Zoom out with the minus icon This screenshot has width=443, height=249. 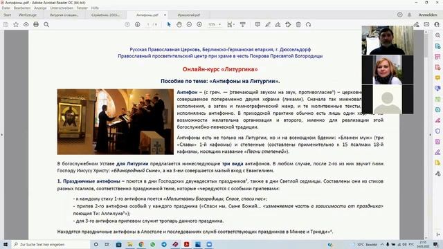(189, 25)
